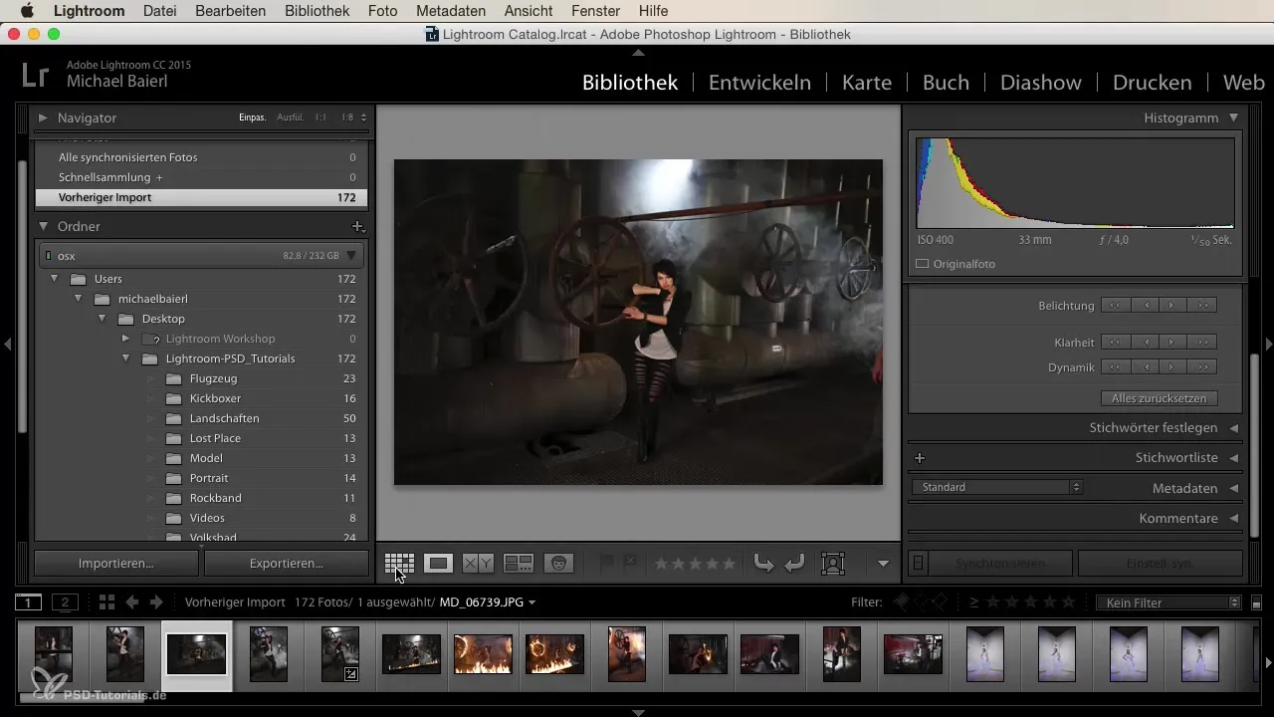Screen dimensions: 1274x717
Task: Click the Importieren button
Action: click(x=116, y=563)
